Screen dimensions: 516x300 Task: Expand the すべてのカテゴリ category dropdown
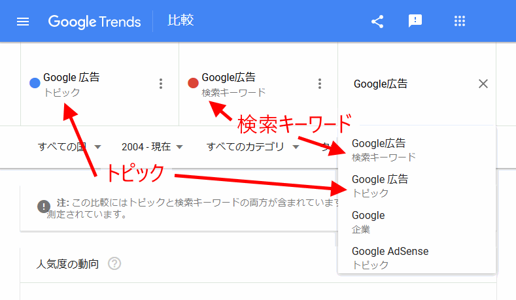click(252, 147)
